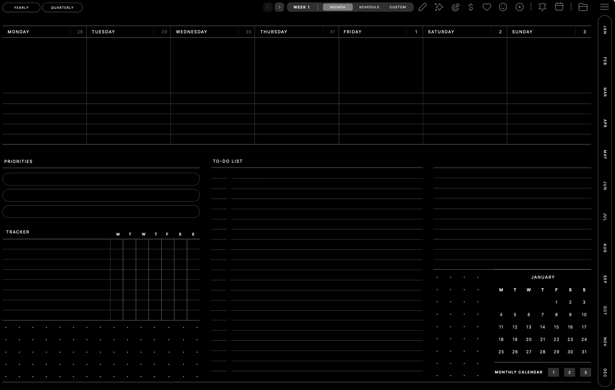Image resolution: width=615 pixels, height=390 pixels.
Task: Open the smiley mood icon
Action: pyautogui.click(x=503, y=7)
